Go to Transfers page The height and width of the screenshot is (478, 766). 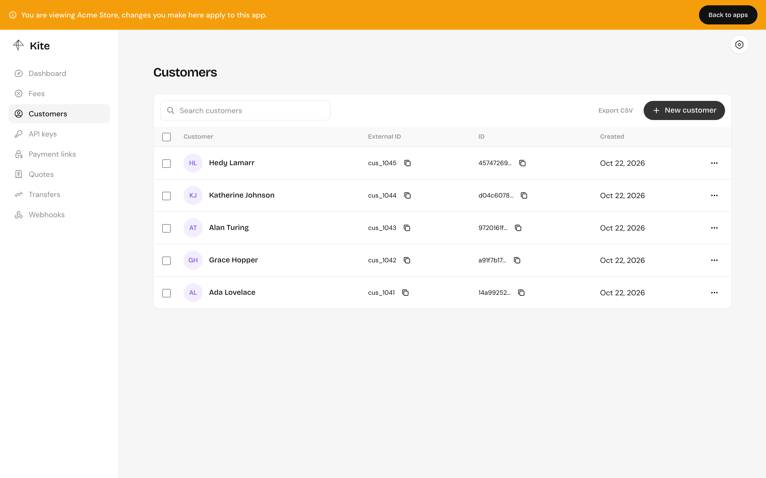coord(59,194)
